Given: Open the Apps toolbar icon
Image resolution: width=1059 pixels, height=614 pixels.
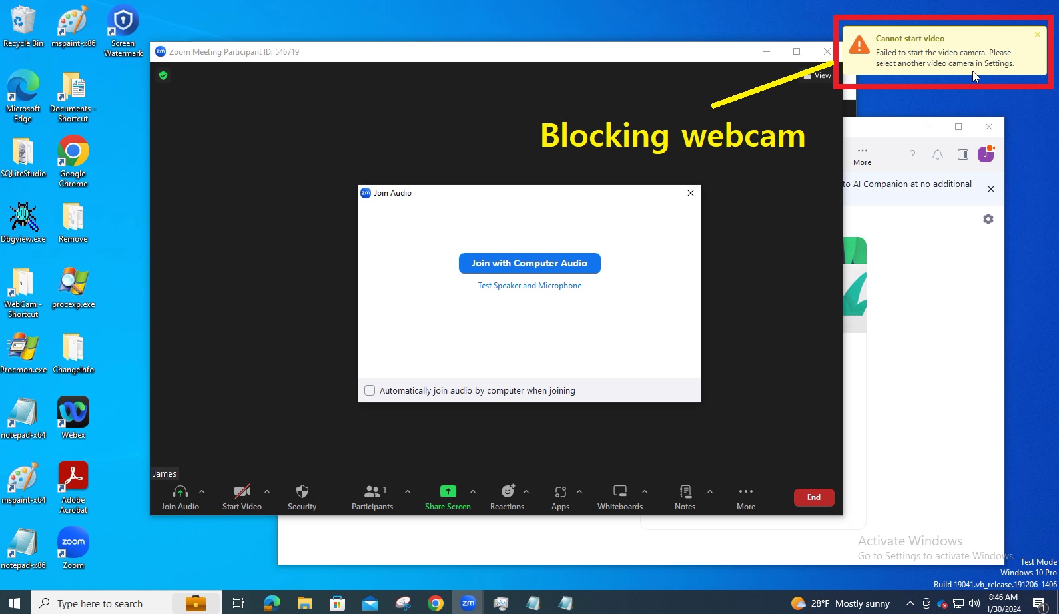Looking at the screenshot, I should [560, 492].
